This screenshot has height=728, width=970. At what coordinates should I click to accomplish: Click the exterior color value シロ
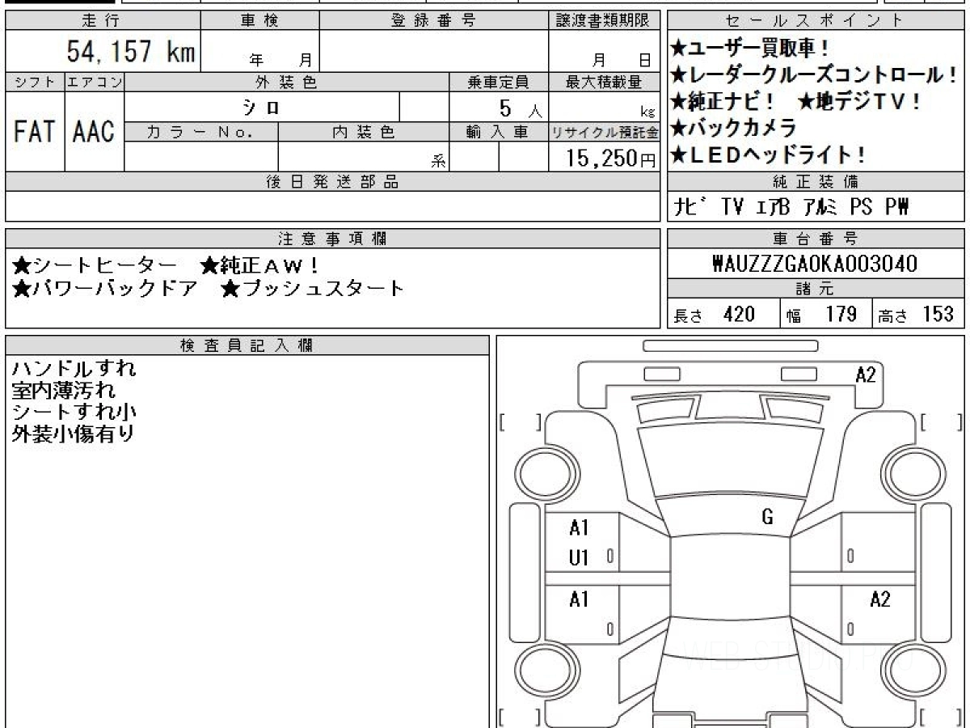tap(262, 106)
